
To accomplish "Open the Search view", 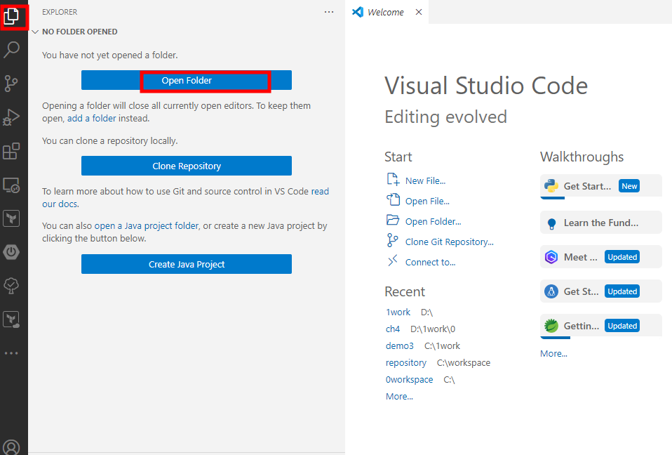I will [x=12, y=50].
